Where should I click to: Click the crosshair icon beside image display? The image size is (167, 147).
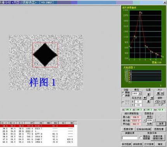pyautogui.click(x=161, y=117)
